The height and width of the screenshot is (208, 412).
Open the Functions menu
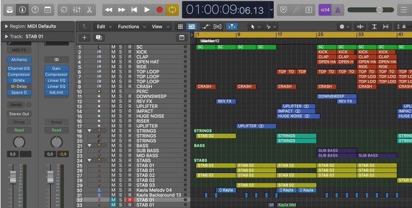(x=132, y=26)
